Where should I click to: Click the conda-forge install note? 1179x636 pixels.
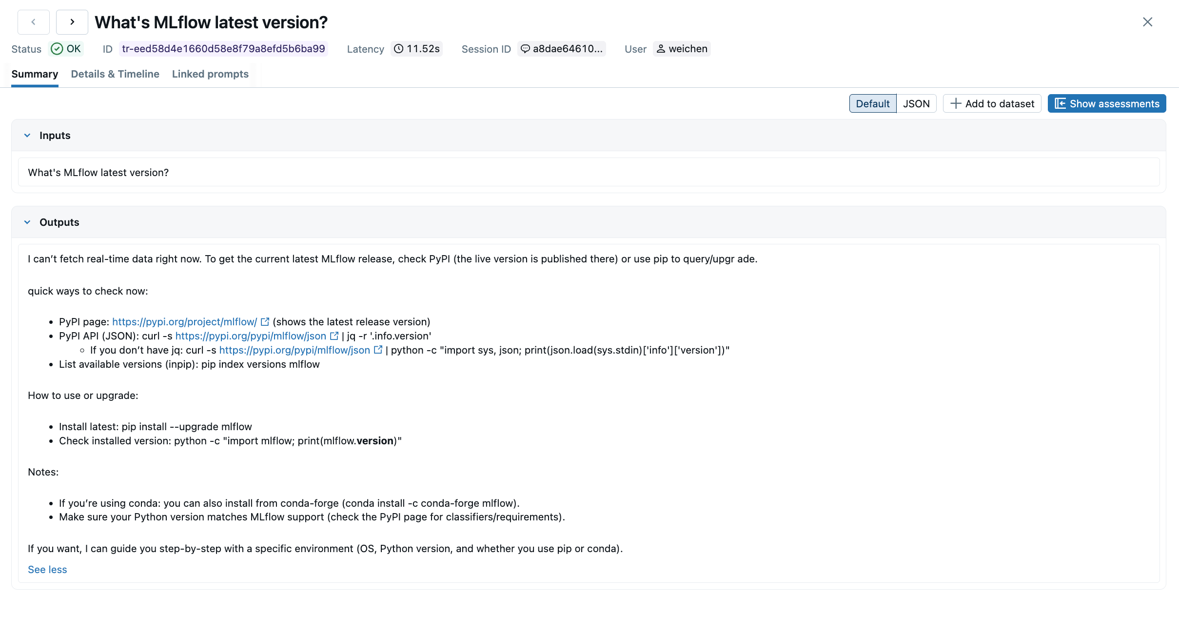coord(289,503)
